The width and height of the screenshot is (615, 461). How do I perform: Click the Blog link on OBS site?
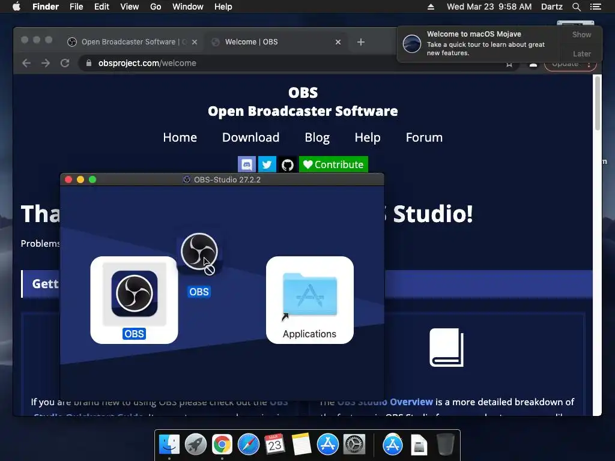pos(317,137)
